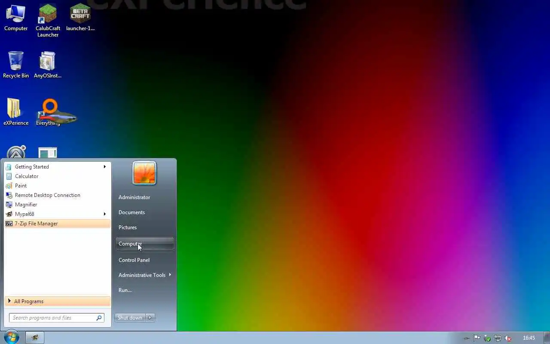
Task: Open the Shut down options arrow
Action: click(x=150, y=318)
